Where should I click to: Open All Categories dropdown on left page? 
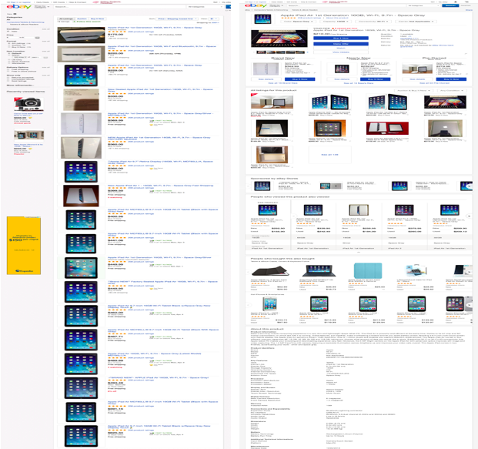pos(204,6)
